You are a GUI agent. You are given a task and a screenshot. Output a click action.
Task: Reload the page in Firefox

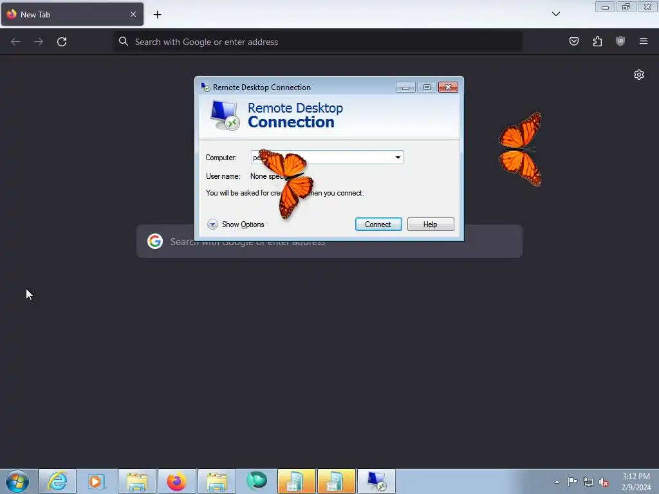(x=62, y=42)
